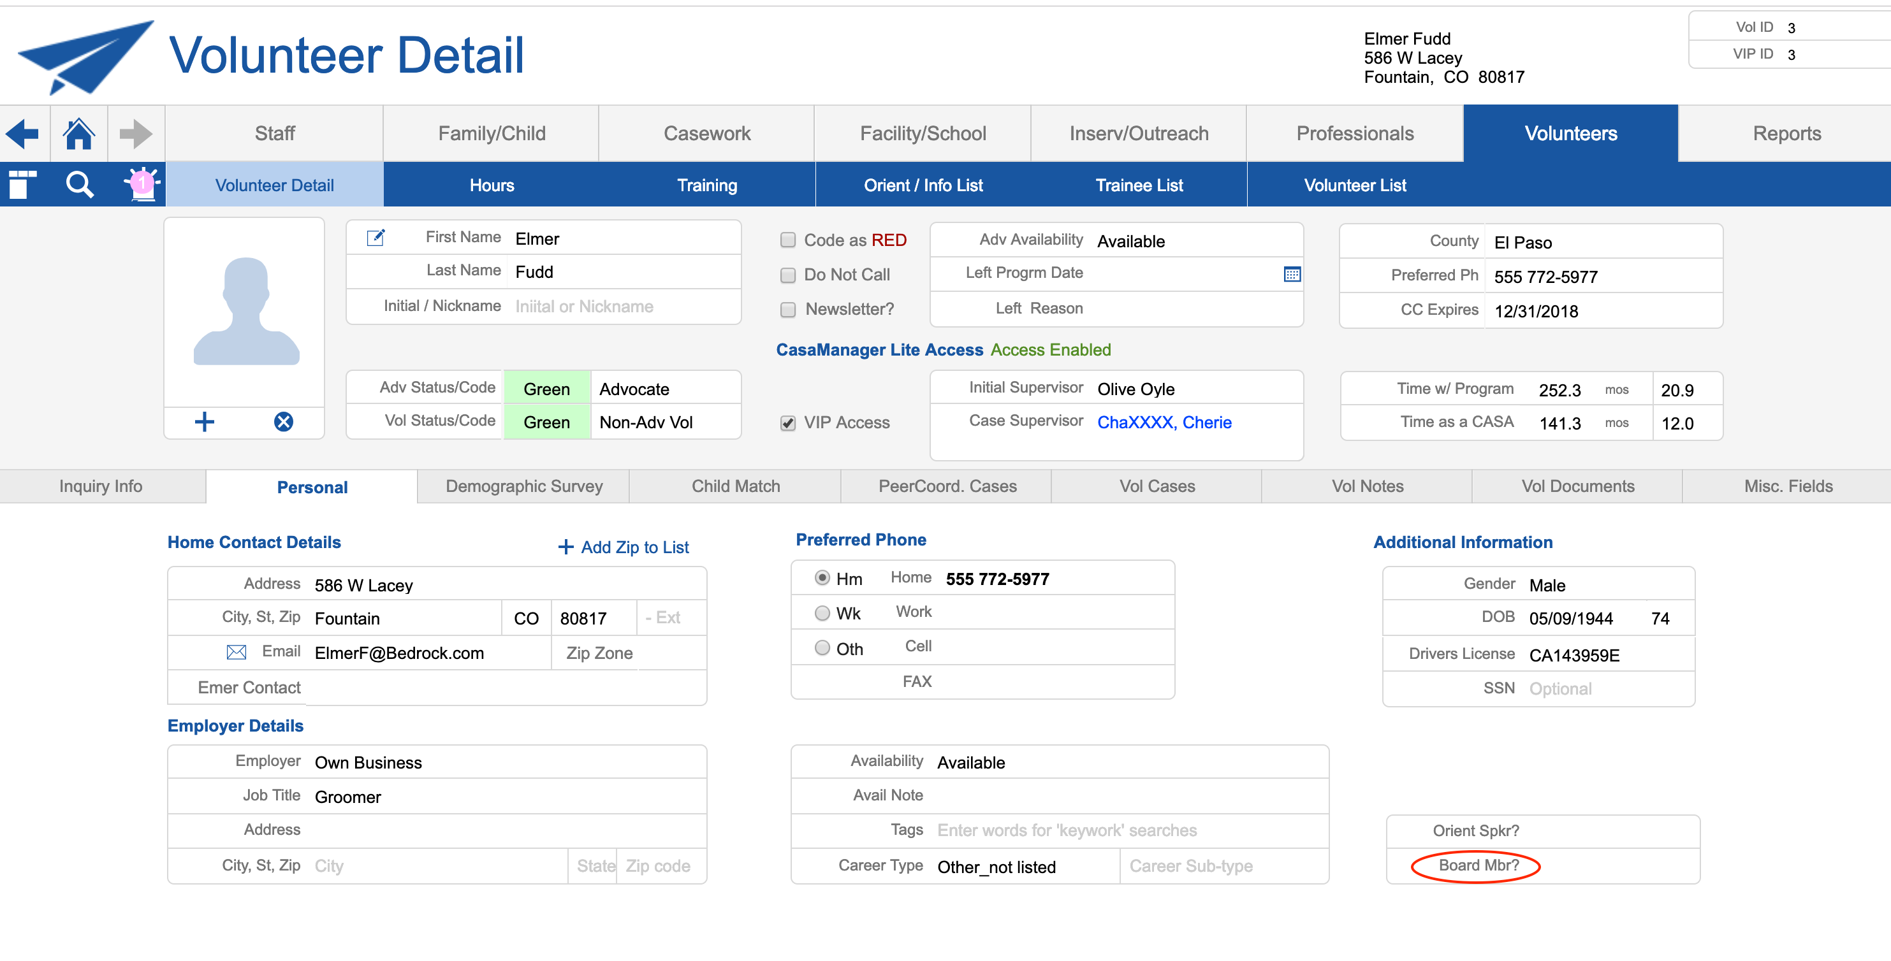Image resolution: width=1891 pixels, height=961 pixels.
Task: Click the forward arrow navigation icon
Action: pos(136,134)
